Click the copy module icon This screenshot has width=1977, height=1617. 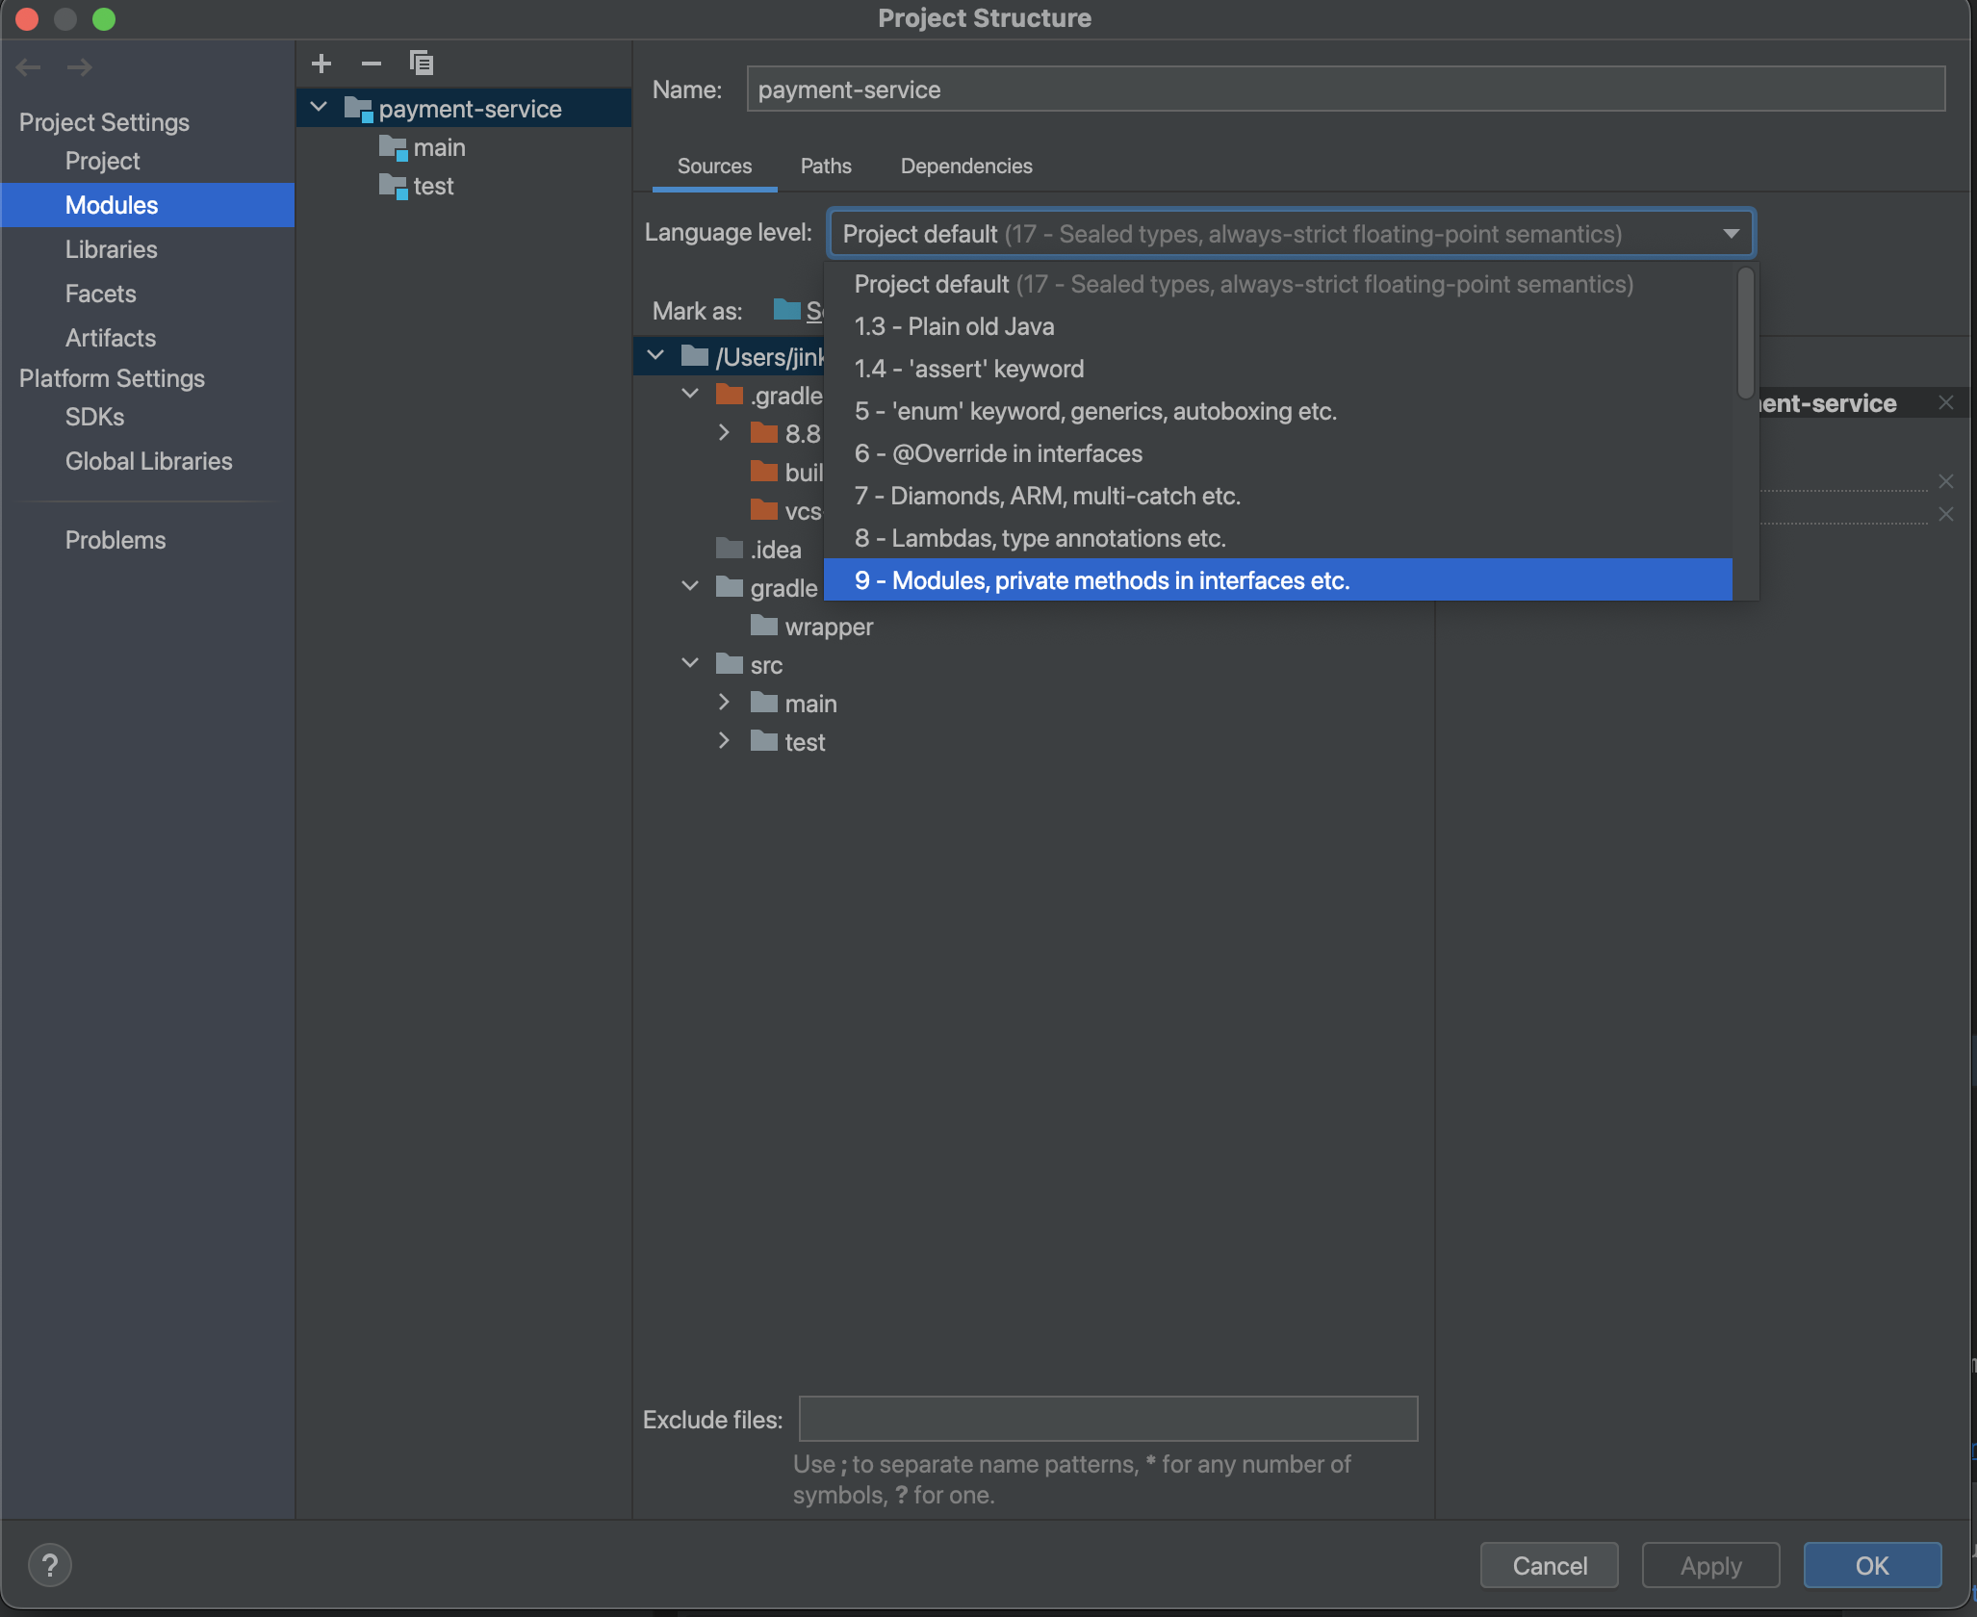(421, 64)
